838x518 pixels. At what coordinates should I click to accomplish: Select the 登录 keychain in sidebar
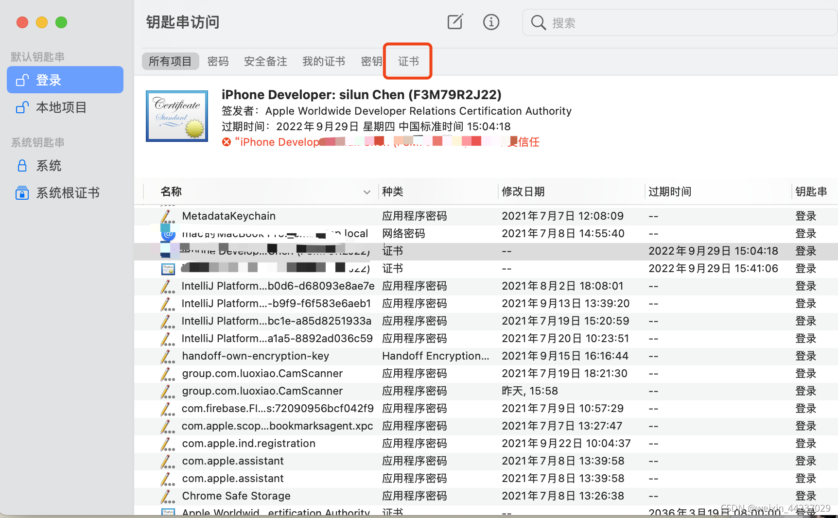[x=65, y=80]
